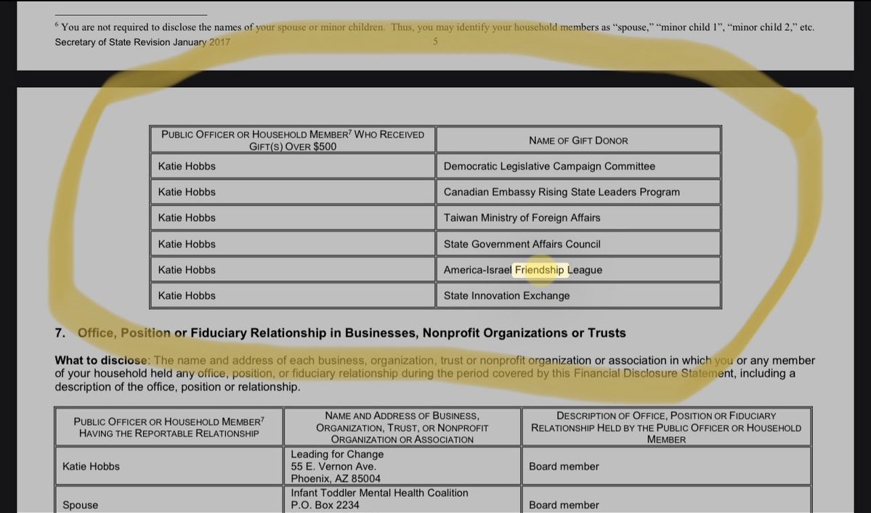This screenshot has width=871, height=513.
Task: Click the Name of Gift Donor column header
Action: pyautogui.click(x=578, y=140)
